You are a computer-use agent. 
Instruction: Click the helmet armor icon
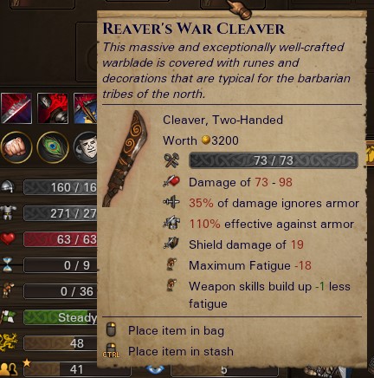tap(8, 186)
